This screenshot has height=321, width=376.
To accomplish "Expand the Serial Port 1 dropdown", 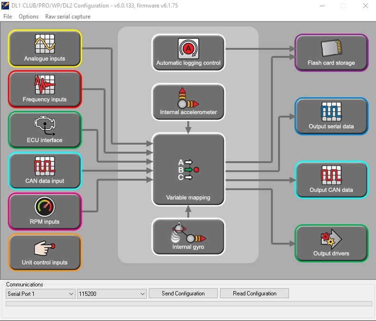I will point(40,293).
